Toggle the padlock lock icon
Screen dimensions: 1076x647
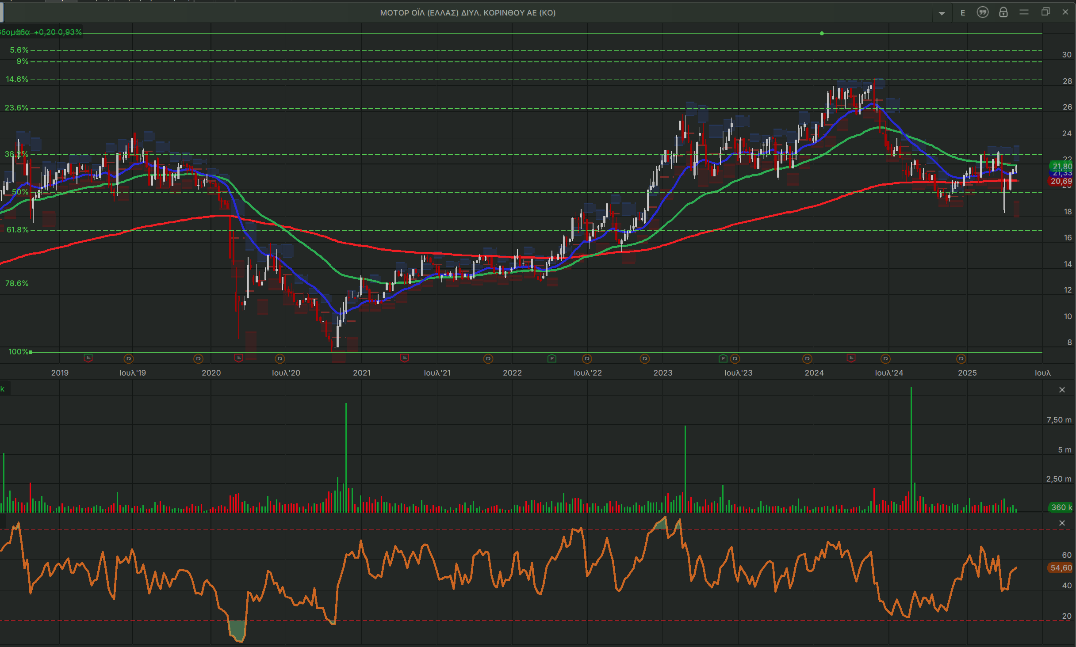click(x=1003, y=12)
